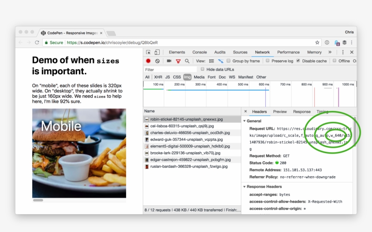This screenshot has width=372, height=232.
Task: Open the Preview tab for the request
Action: [x=279, y=111]
